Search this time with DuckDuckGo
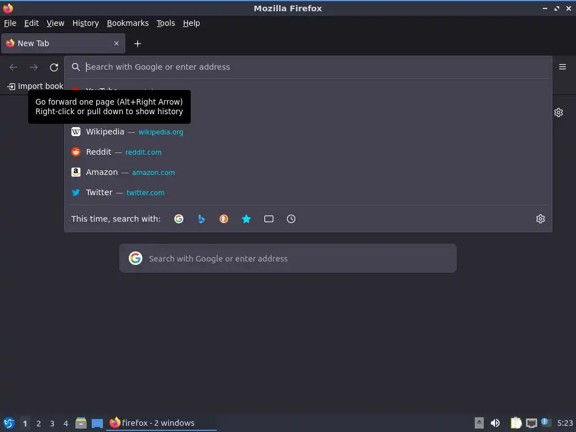This screenshot has height=432, width=576. 224,219
